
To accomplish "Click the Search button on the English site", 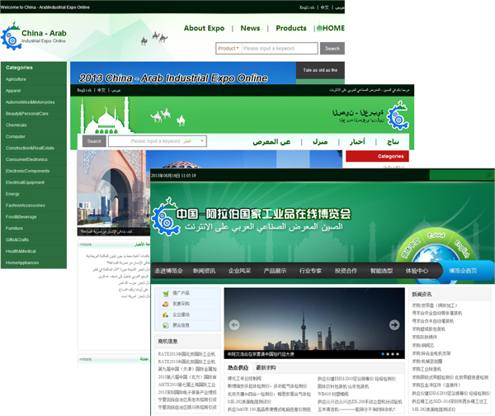I will (x=331, y=49).
